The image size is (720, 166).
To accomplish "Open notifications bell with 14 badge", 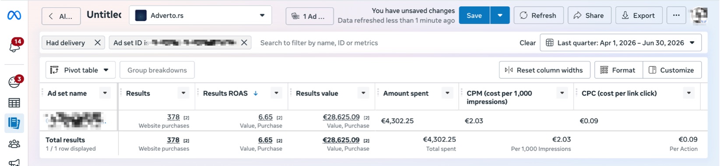I will pos(15,45).
